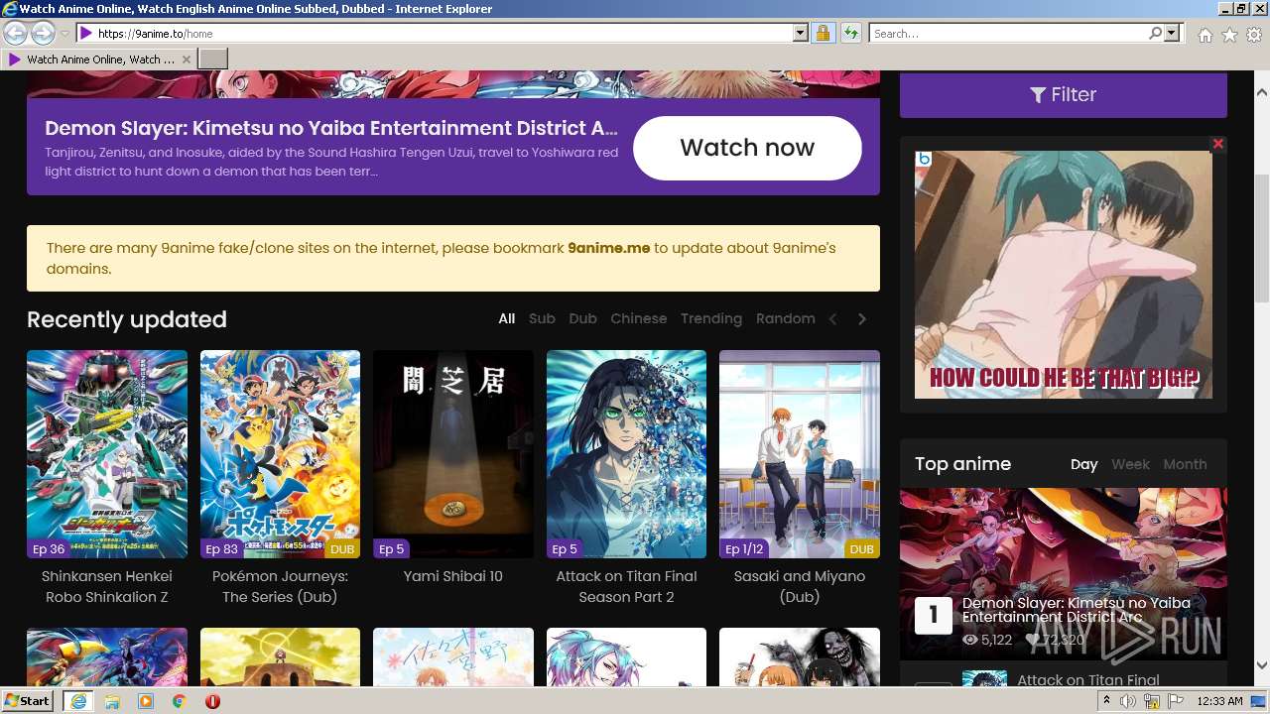Select the Chinese tab

639,318
